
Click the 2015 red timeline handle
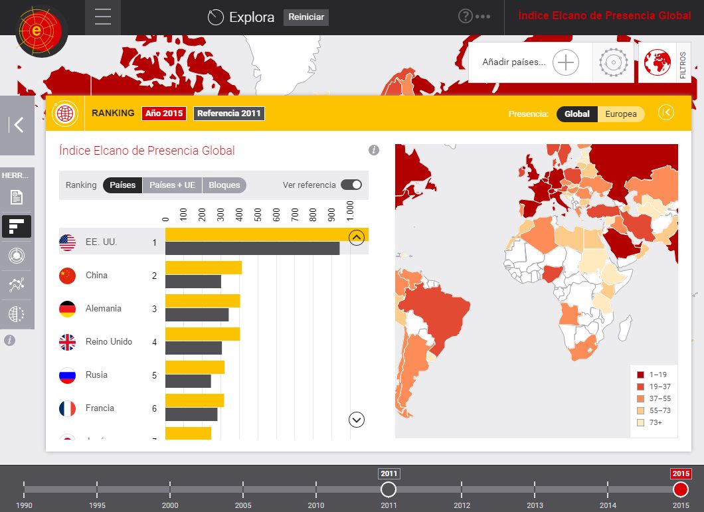(681, 489)
